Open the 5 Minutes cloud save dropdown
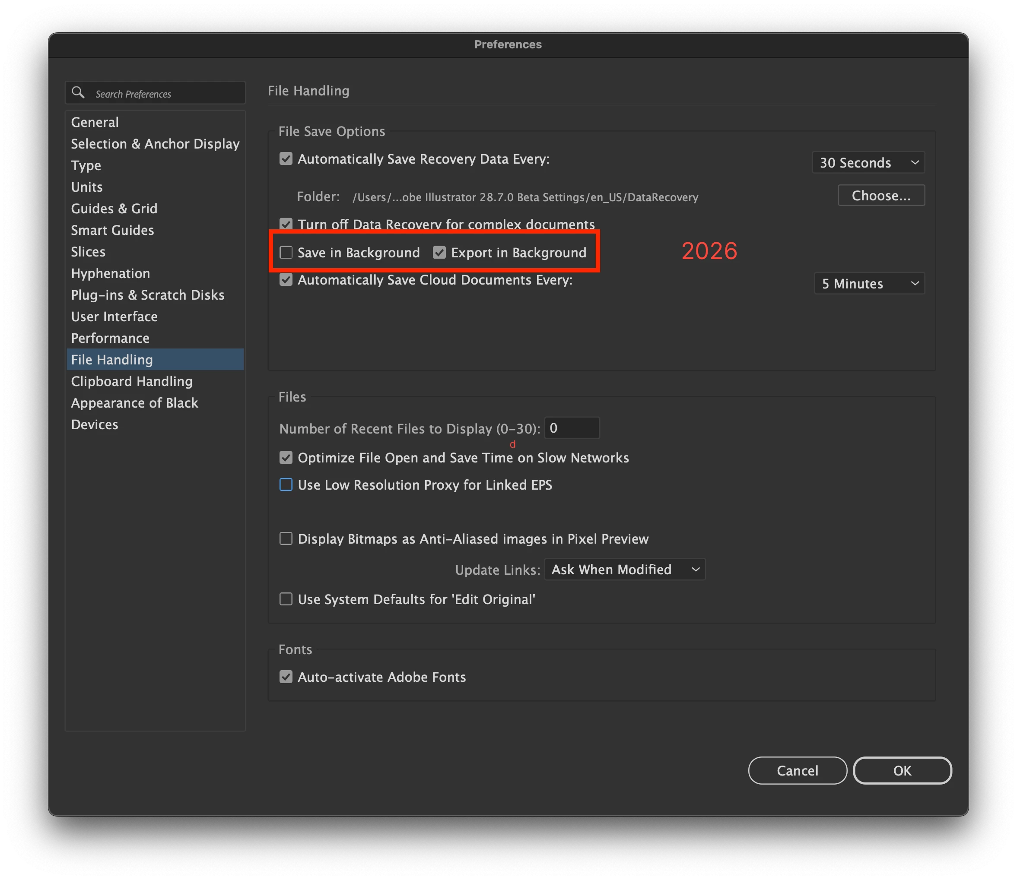Image resolution: width=1017 pixels, height=880 pixels. coord(869,283)
